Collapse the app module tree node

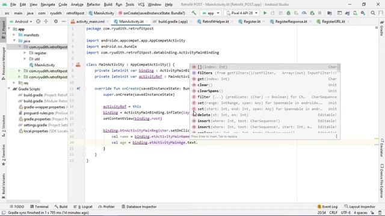tap(10, 29)
